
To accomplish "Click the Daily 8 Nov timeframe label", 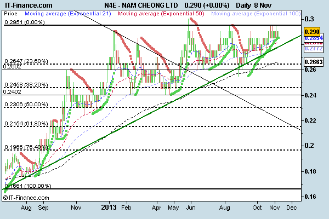I will pos(254,5).
